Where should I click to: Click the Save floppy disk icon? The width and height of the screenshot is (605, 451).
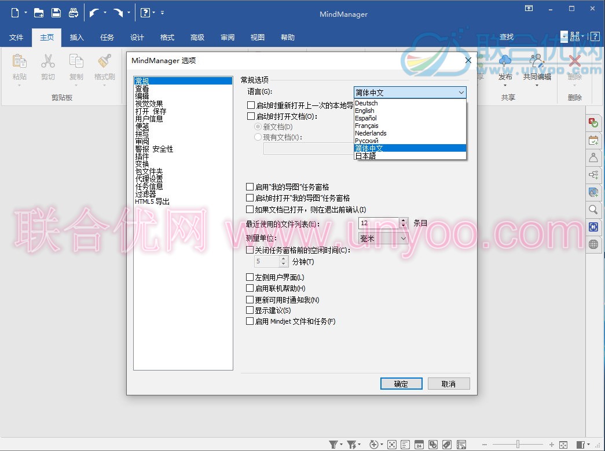tap(56, 13)
